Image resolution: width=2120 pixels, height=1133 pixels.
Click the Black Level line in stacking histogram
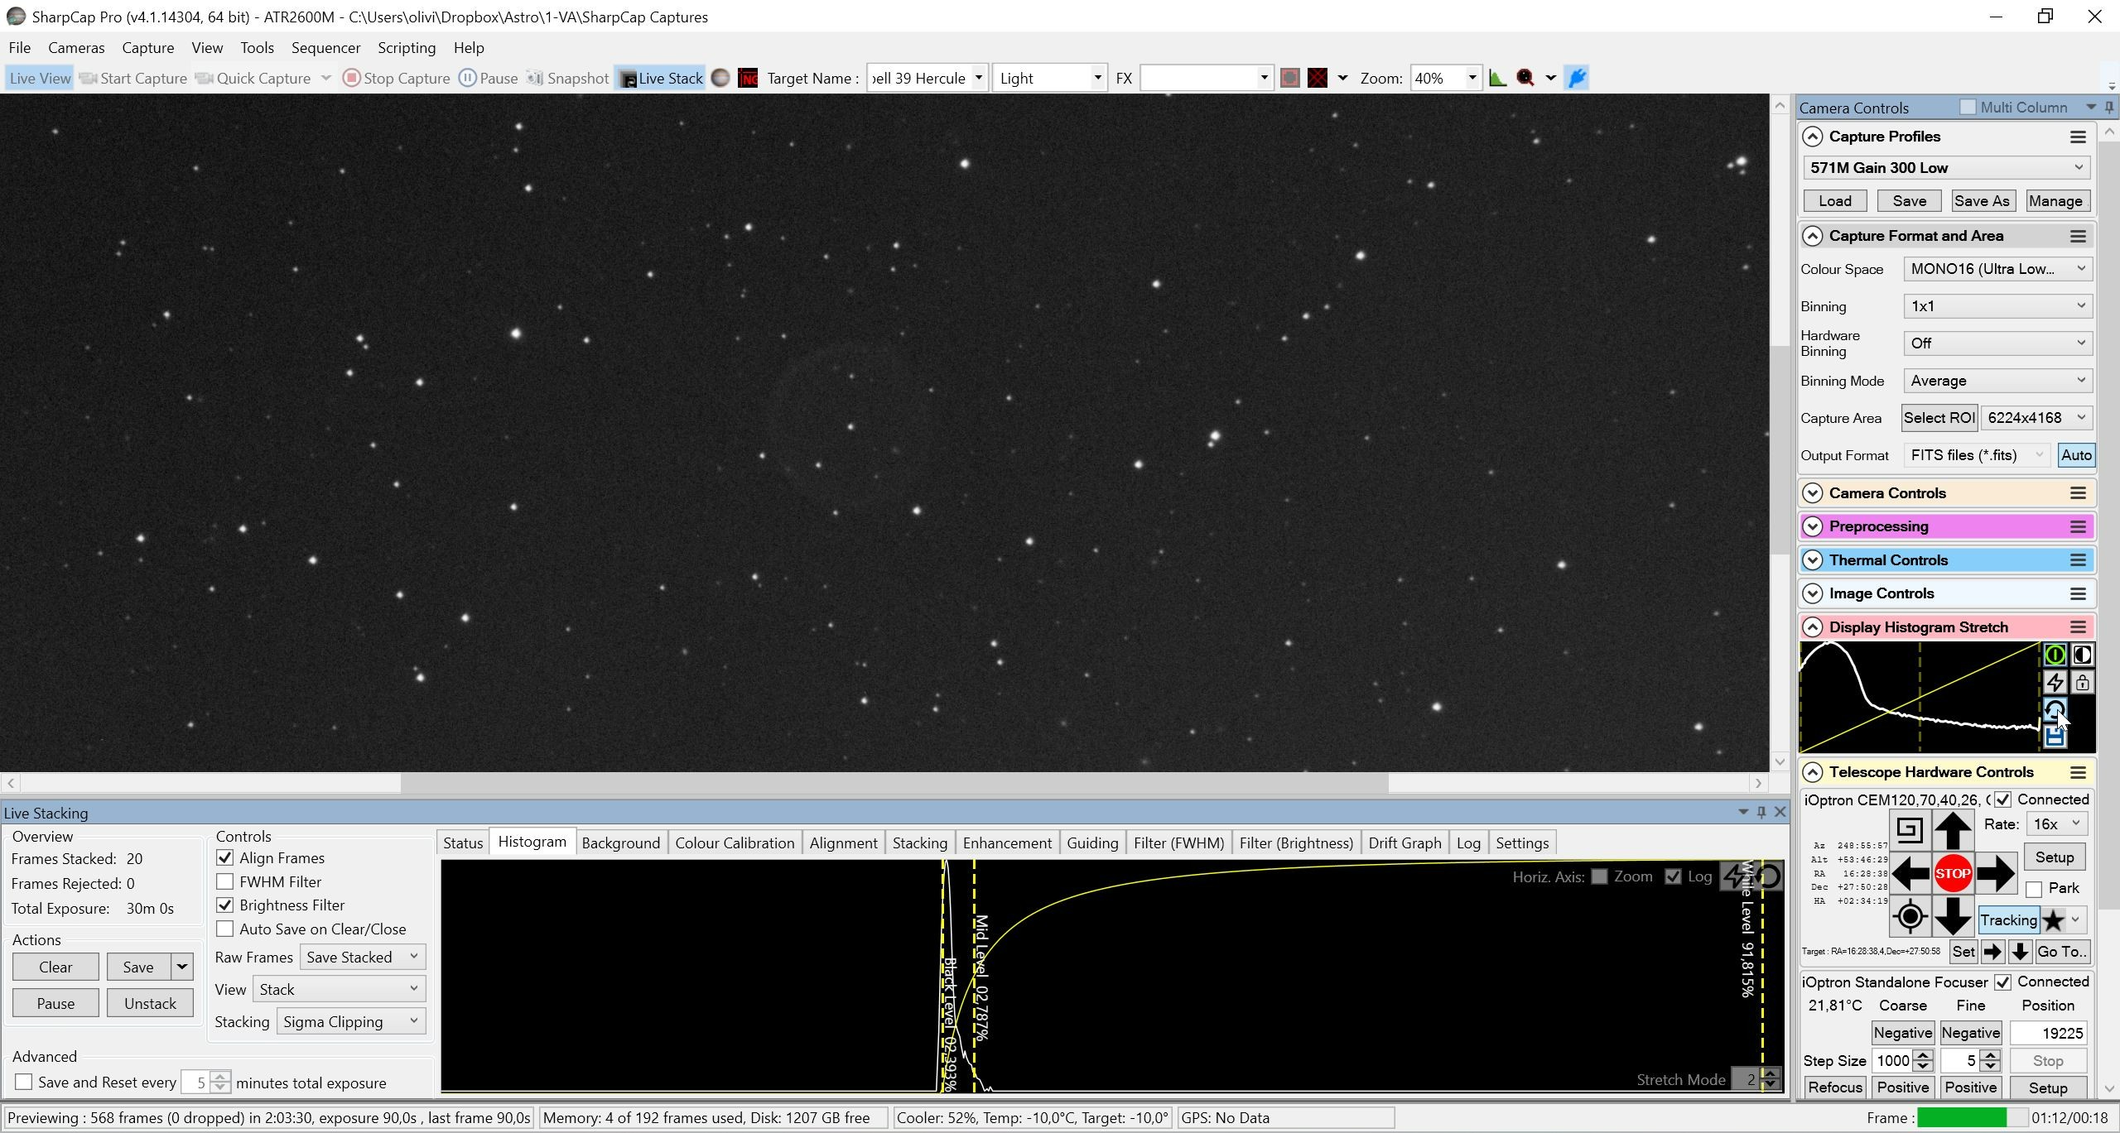click(x=944, y=977)
